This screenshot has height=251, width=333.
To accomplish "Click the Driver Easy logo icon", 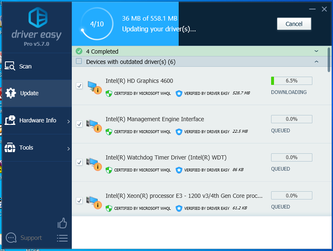I will coord(38,17).
